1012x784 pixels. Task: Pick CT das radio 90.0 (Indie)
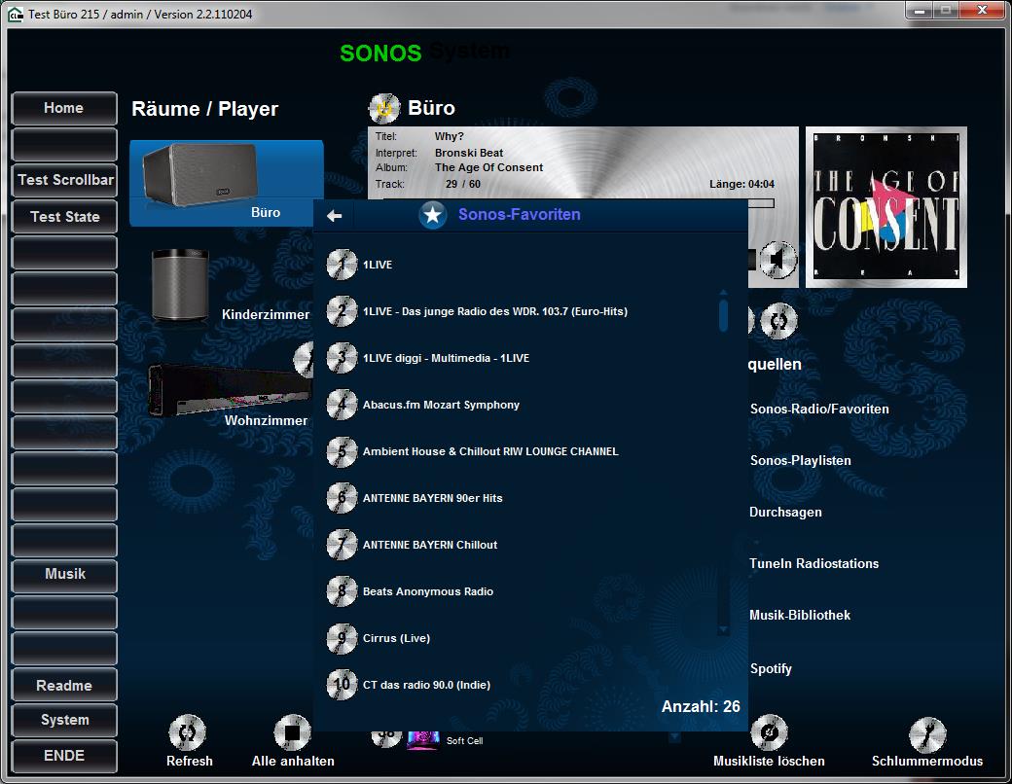(426, 685)
